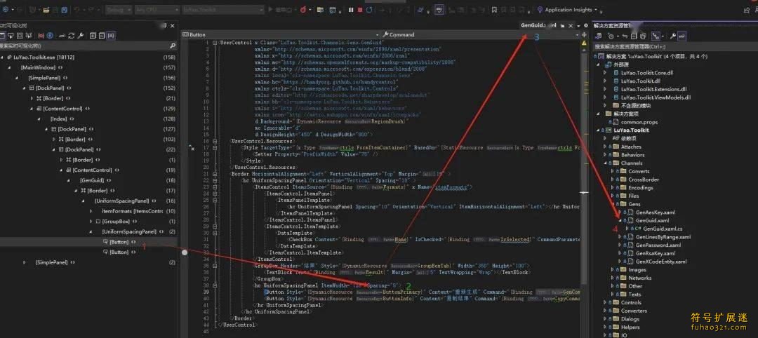Switch to GenGuid.xaml editor tab
This screenshot has width=758, height=338.
pos(538,25)
